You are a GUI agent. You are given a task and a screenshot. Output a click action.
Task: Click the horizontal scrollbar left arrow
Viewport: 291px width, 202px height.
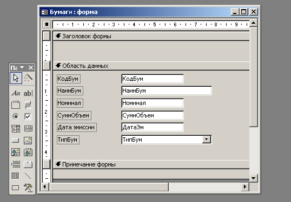coord(44,187)
